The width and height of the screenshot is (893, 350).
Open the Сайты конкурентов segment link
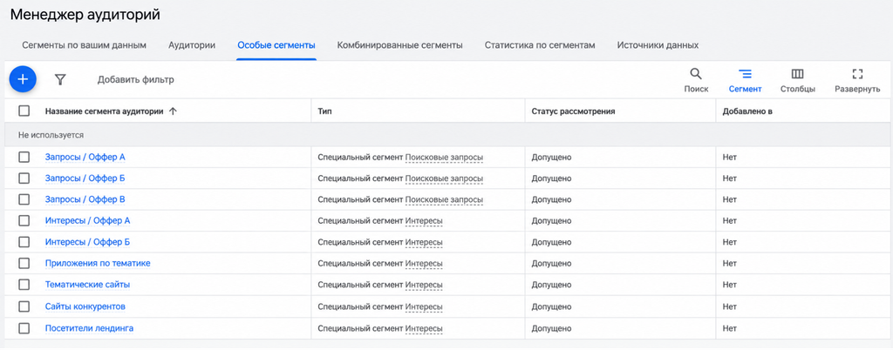[85, 306]
